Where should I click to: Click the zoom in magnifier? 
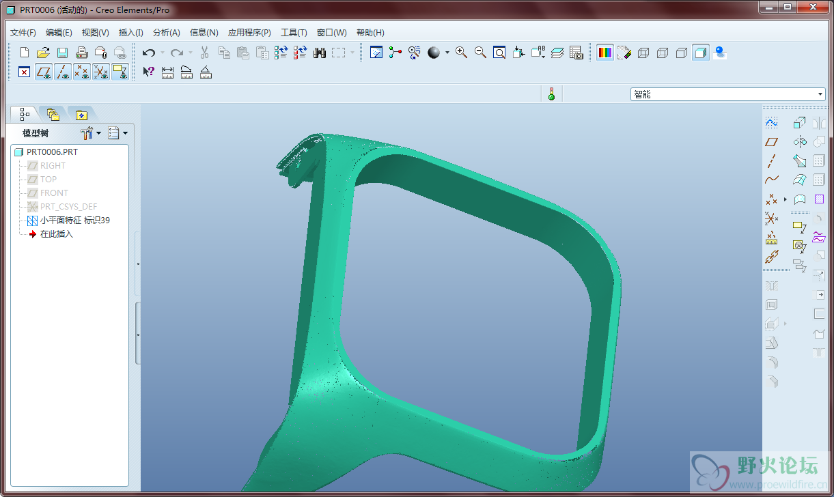tap(462, 53)
